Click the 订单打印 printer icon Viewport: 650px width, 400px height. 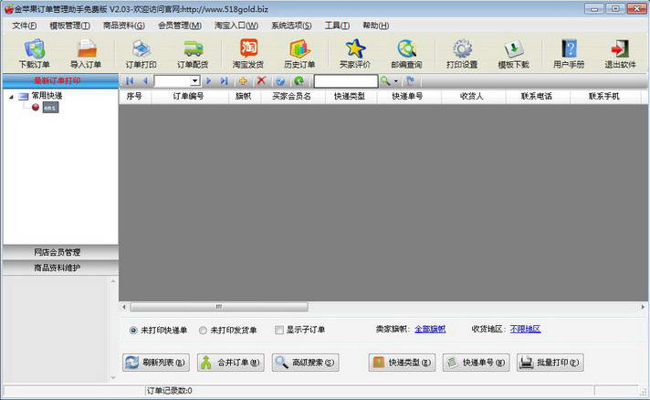[x=142, y=54]
